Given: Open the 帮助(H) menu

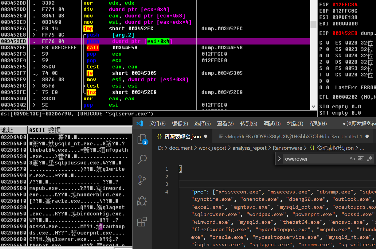Looking at the screenshot, I should [318, 123].
